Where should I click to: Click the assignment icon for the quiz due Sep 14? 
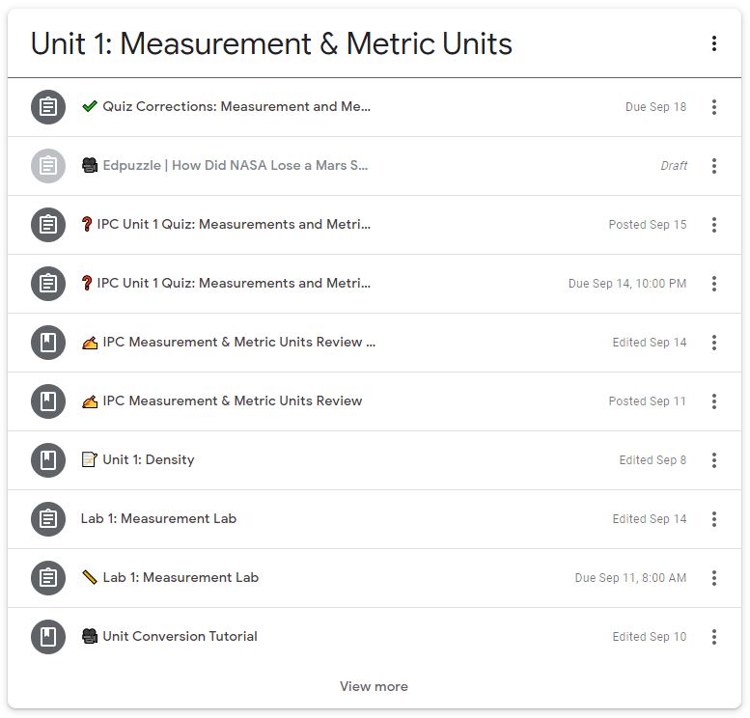point(48,284)
